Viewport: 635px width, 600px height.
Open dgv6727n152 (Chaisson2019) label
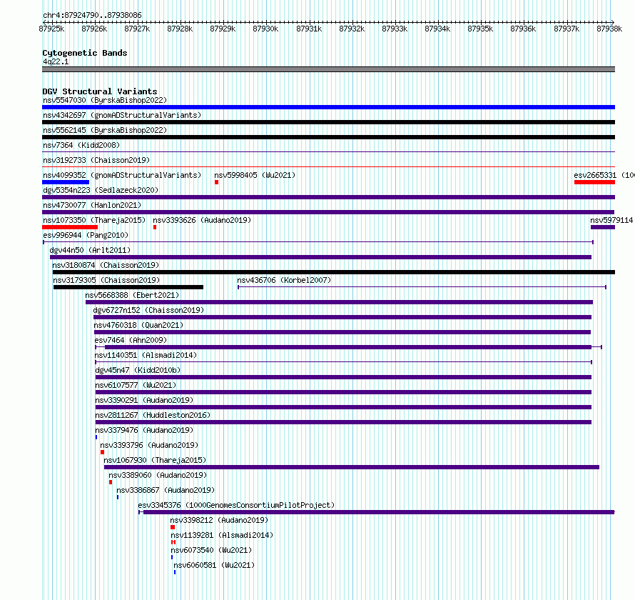148,310
